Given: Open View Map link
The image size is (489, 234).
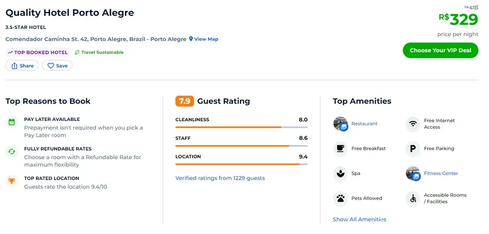Looking at the screenshot, I should 204,39.
